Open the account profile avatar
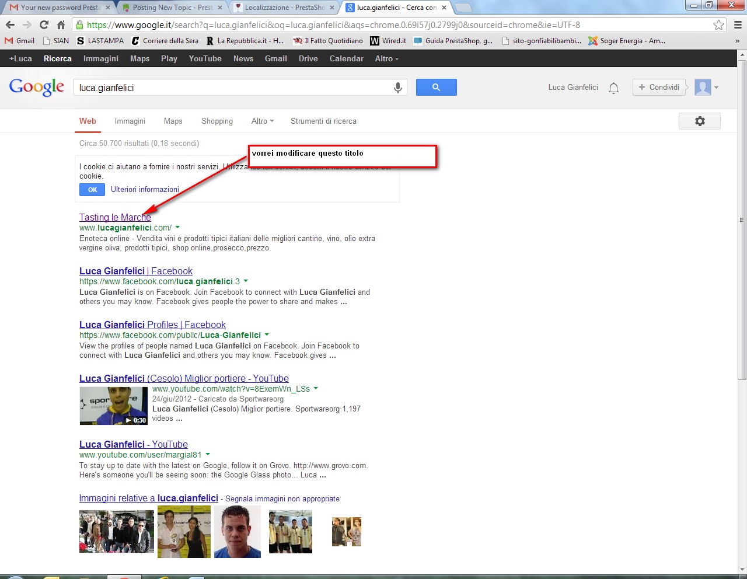Viewport: 747px width, 579px height. [703, 88]
